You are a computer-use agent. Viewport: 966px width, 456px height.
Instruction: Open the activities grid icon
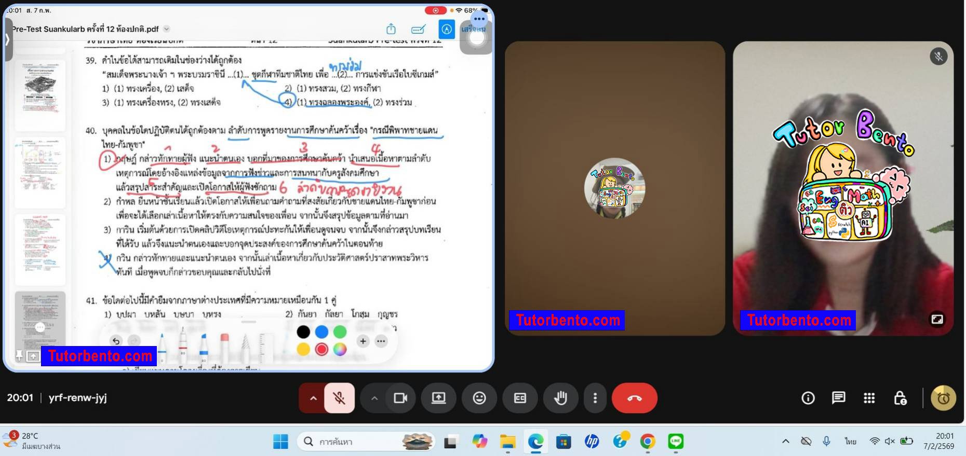pos(869,398)
